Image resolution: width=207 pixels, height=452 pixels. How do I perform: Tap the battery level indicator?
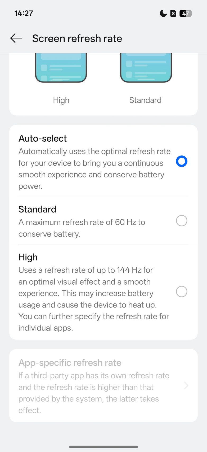(186, 13)
